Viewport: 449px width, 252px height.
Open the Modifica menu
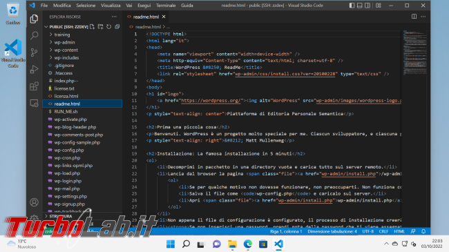[62, 6]
